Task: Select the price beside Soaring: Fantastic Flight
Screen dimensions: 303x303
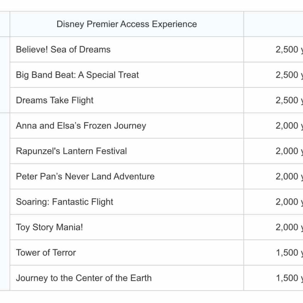Action: pos(287,202)
